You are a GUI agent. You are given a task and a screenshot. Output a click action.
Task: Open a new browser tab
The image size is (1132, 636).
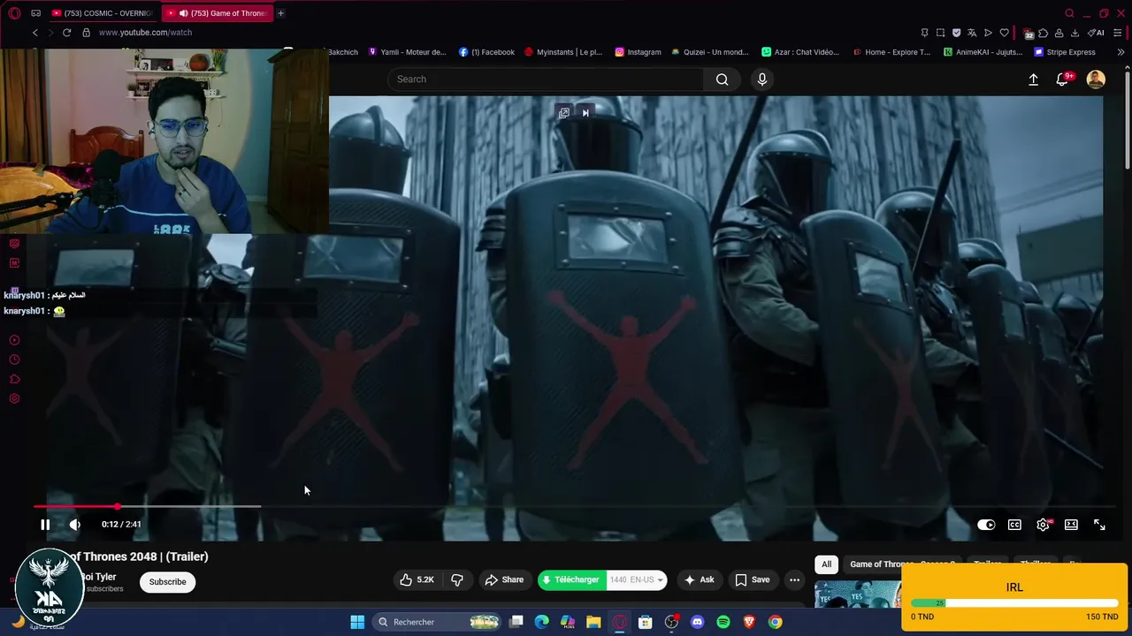point(280,13)
